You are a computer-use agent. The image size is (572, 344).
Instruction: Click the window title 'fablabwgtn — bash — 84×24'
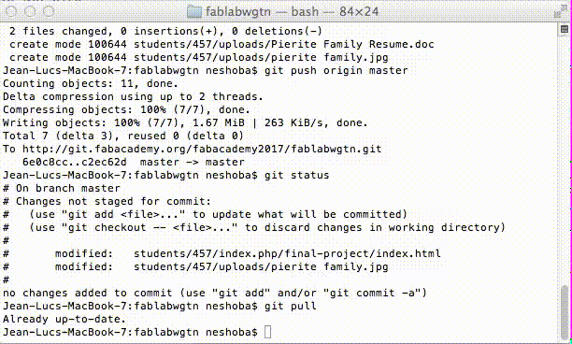[292, 11]
